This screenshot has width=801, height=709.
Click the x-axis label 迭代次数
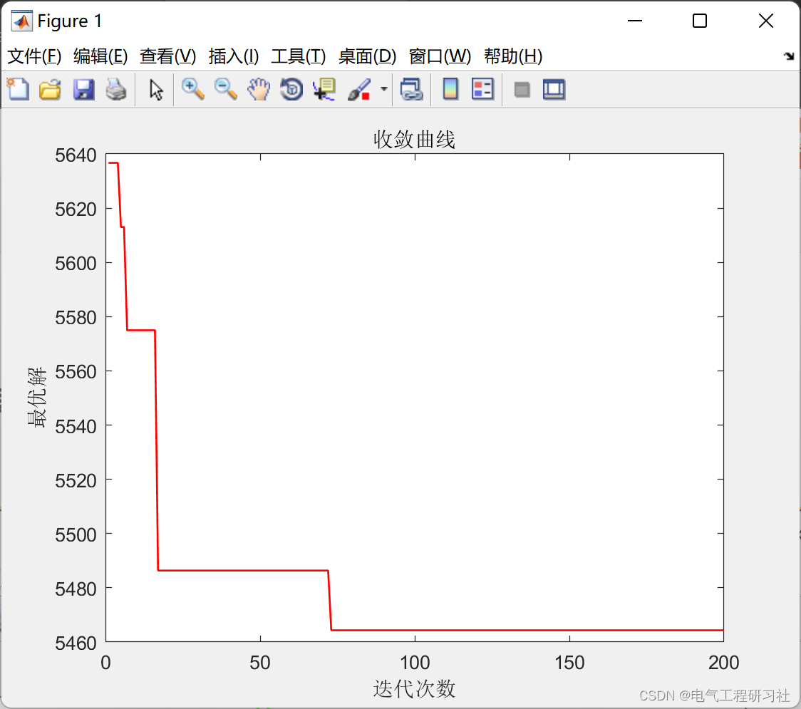(414, 688)
